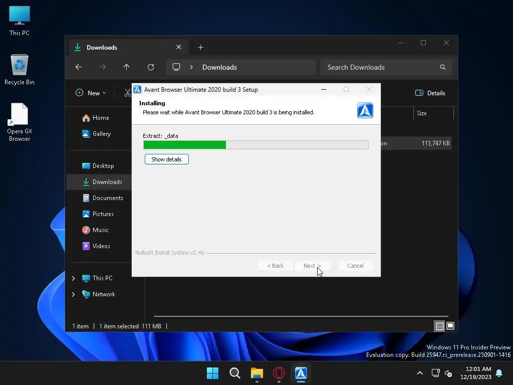Go back in File Explorer

(x=79, y=67)
